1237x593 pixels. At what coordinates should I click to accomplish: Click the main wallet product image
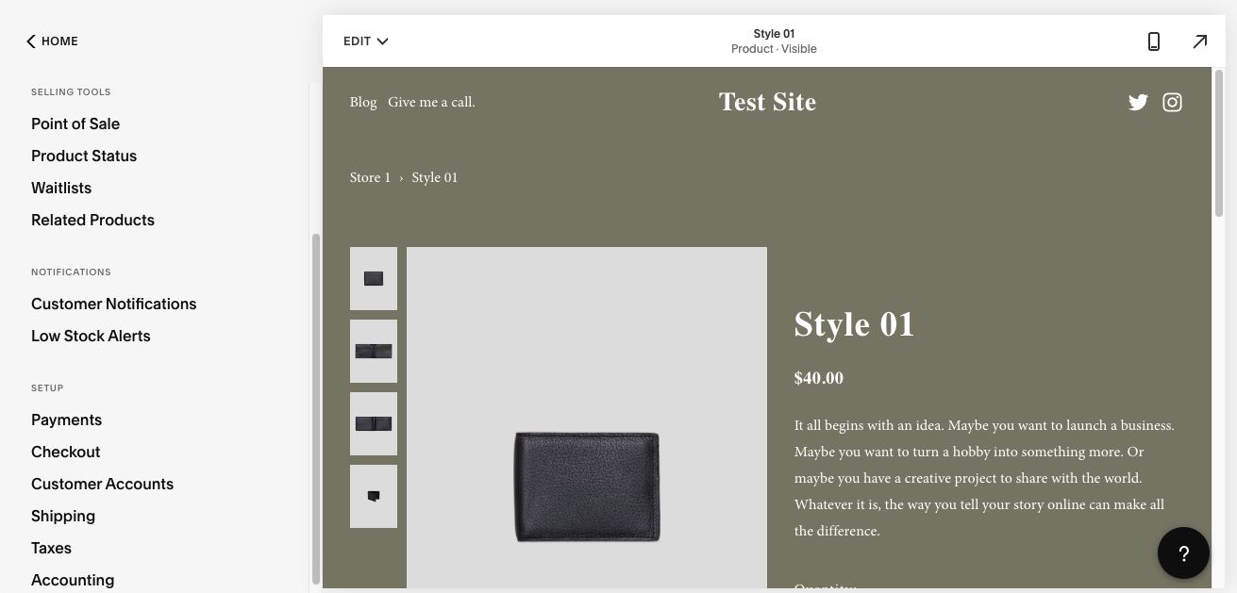click(587, 418)
